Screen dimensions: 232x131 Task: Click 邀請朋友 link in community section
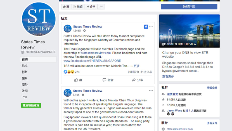[x=172, y=94]
